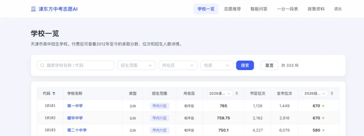Open the 2026录取 year selector in header
Screen dimensions: 364x136
220,93
